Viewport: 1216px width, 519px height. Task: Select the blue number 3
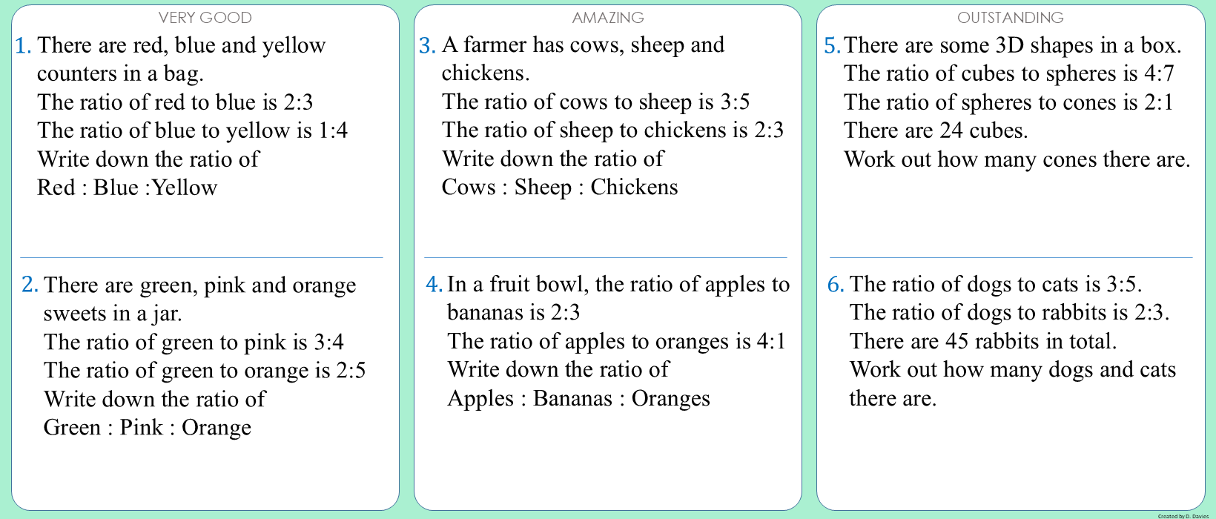click(x=427, y=46)
